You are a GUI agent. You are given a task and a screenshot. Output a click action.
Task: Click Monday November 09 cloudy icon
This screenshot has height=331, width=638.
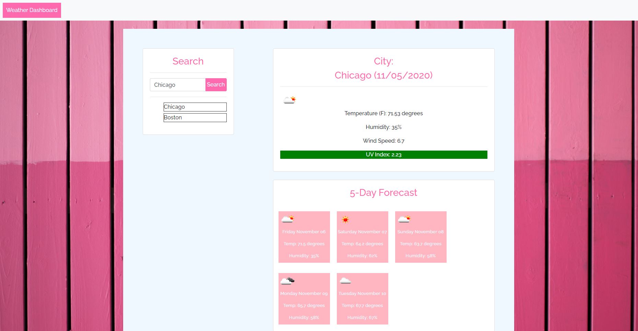[x=287, y=281]
